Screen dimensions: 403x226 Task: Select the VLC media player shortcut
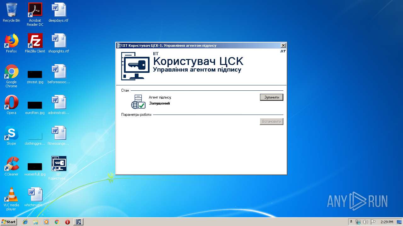(11, 199)
